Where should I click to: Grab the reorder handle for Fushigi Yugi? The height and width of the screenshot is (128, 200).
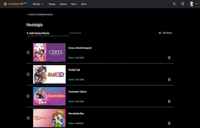pos(28,74)
